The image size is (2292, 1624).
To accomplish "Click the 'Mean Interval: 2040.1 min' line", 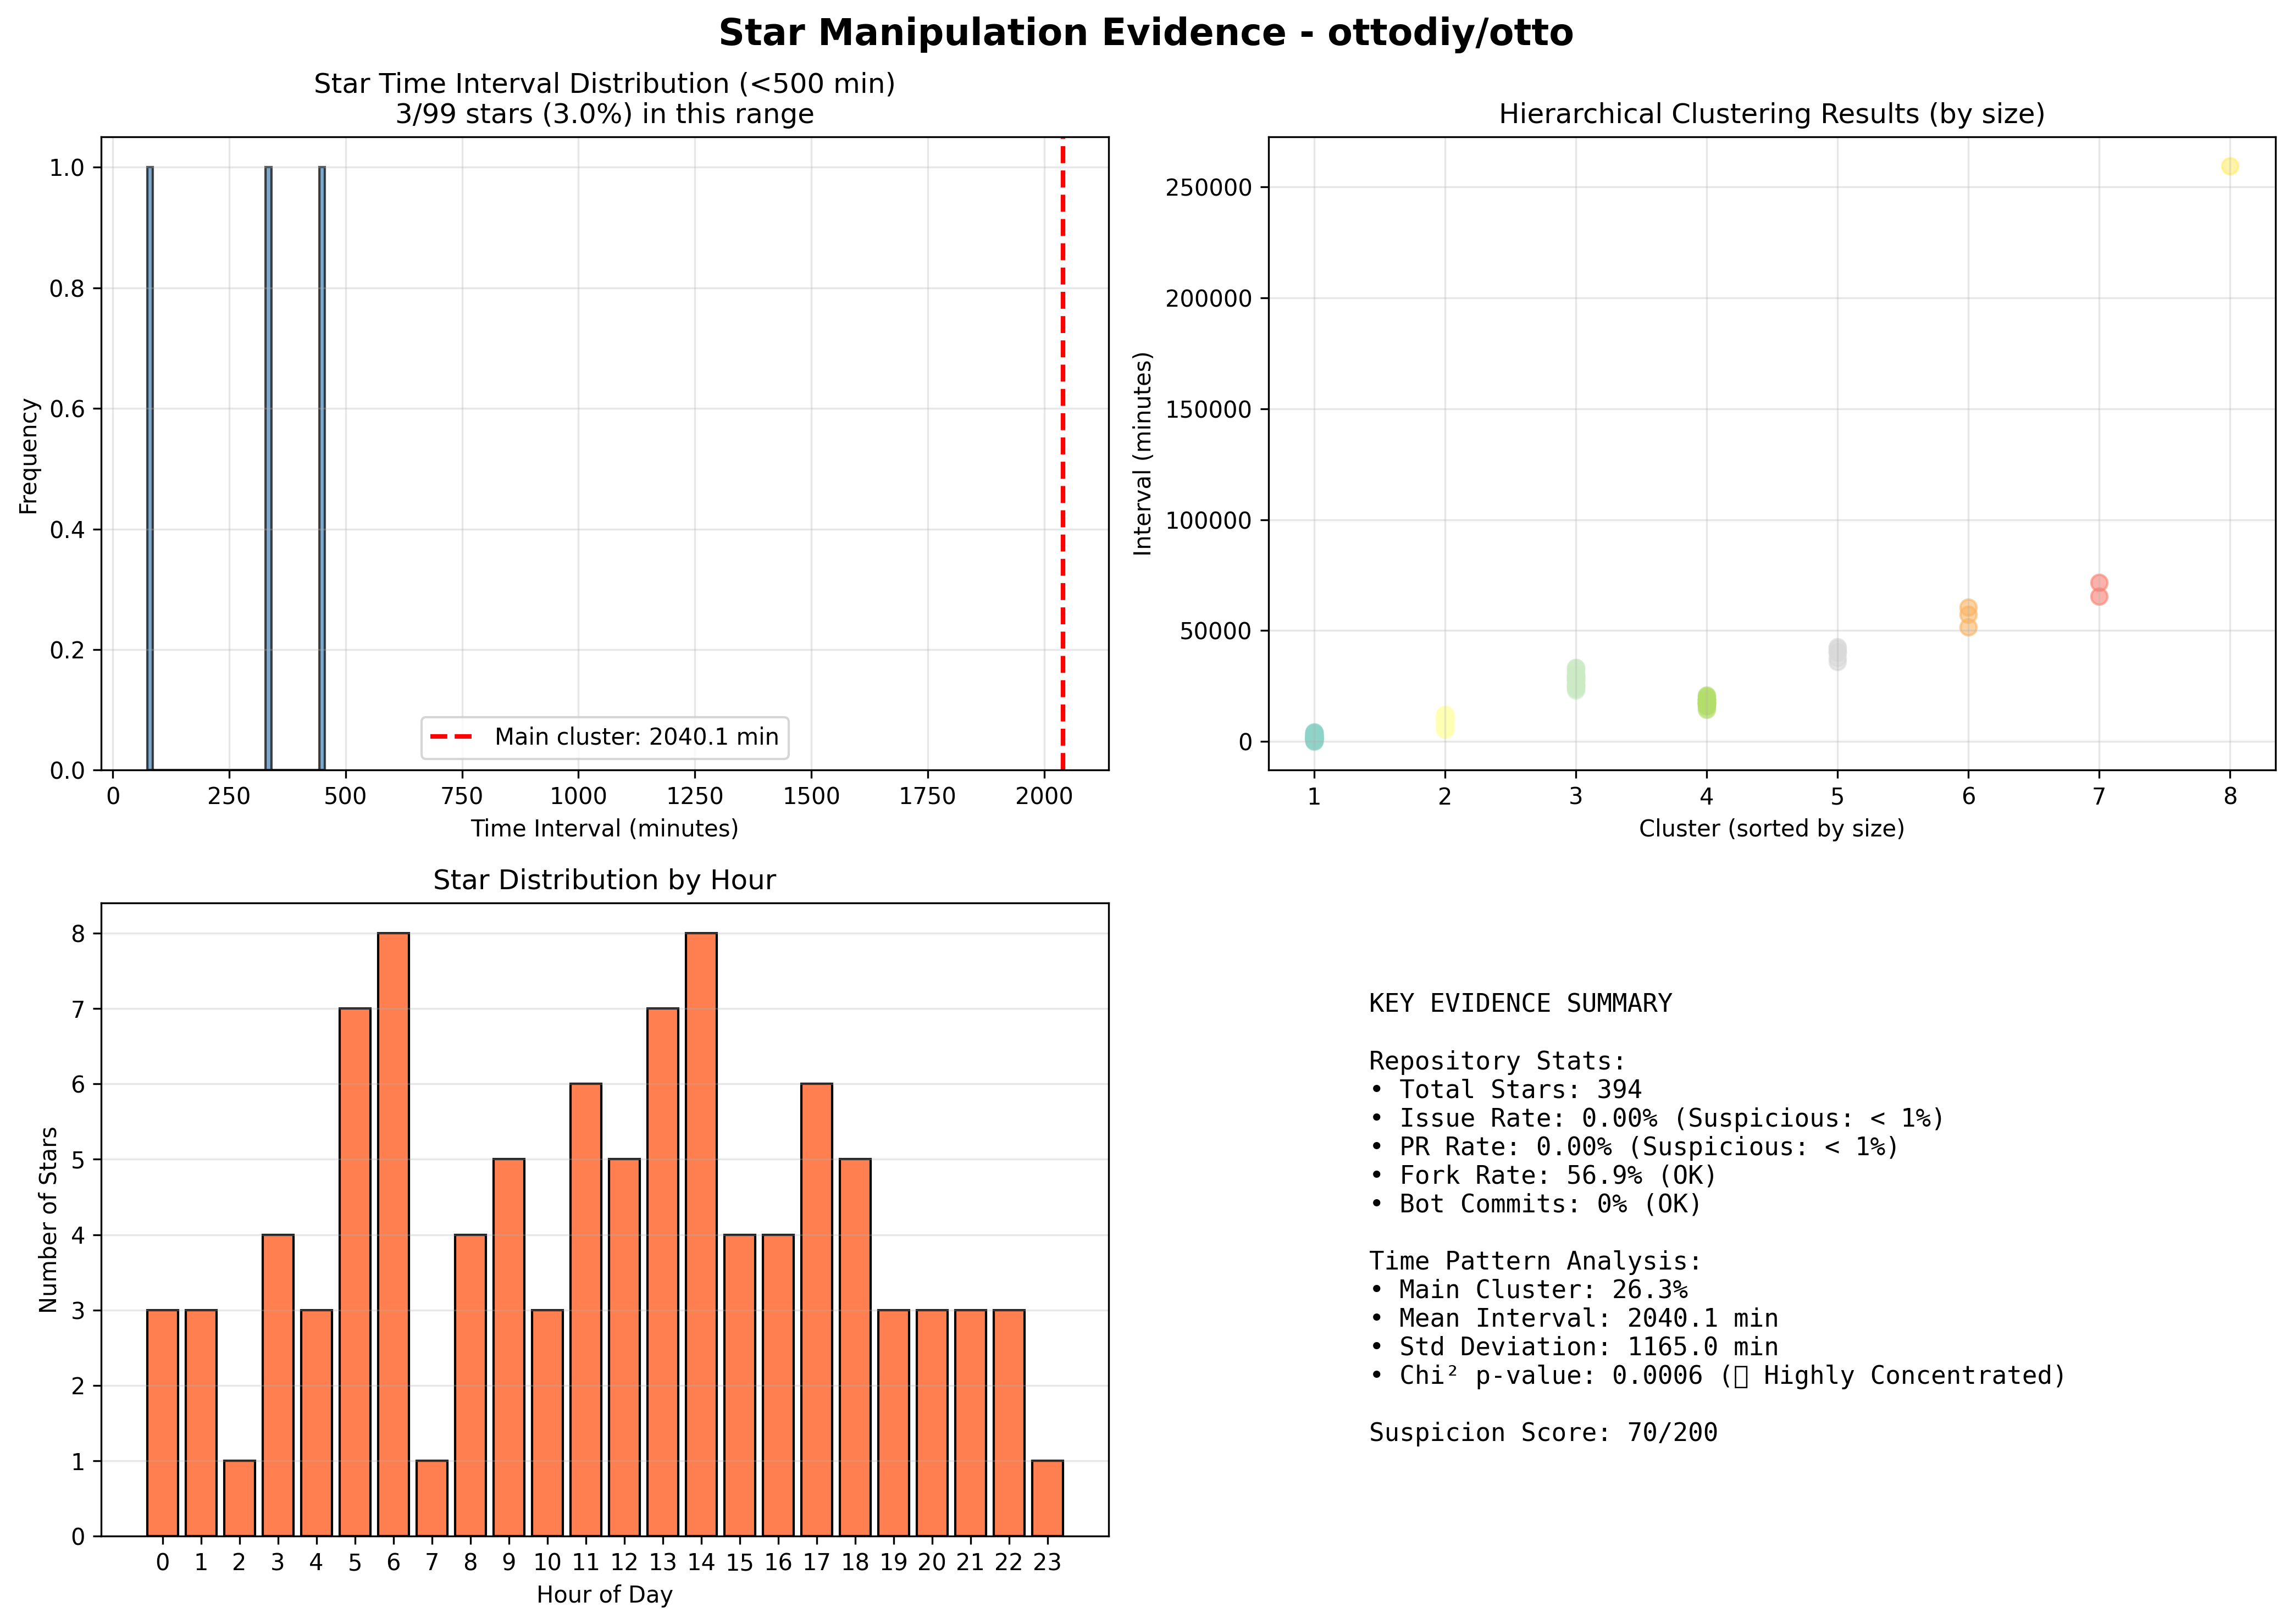I will tap(1573, 1318).
